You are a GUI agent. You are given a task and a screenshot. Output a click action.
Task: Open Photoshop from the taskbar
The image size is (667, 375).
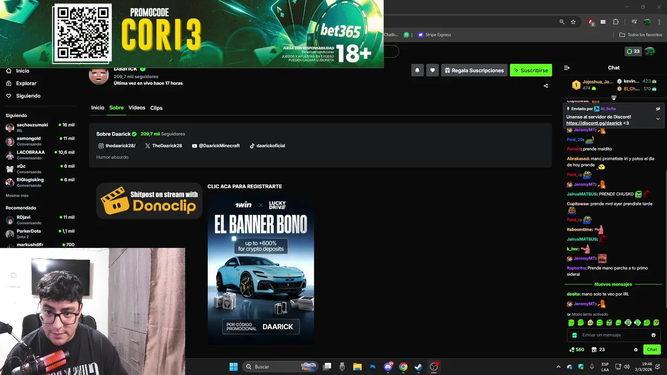pos(373,367)
